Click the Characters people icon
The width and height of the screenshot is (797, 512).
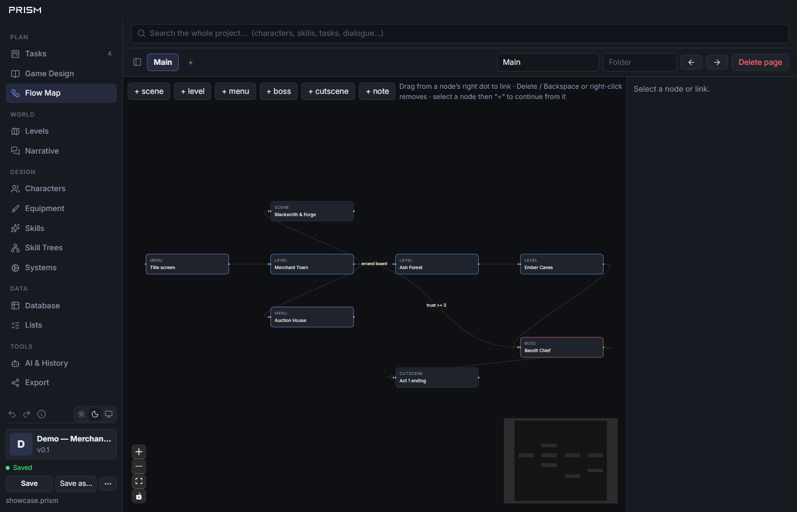pyautogui.click(x=15, y=188)
